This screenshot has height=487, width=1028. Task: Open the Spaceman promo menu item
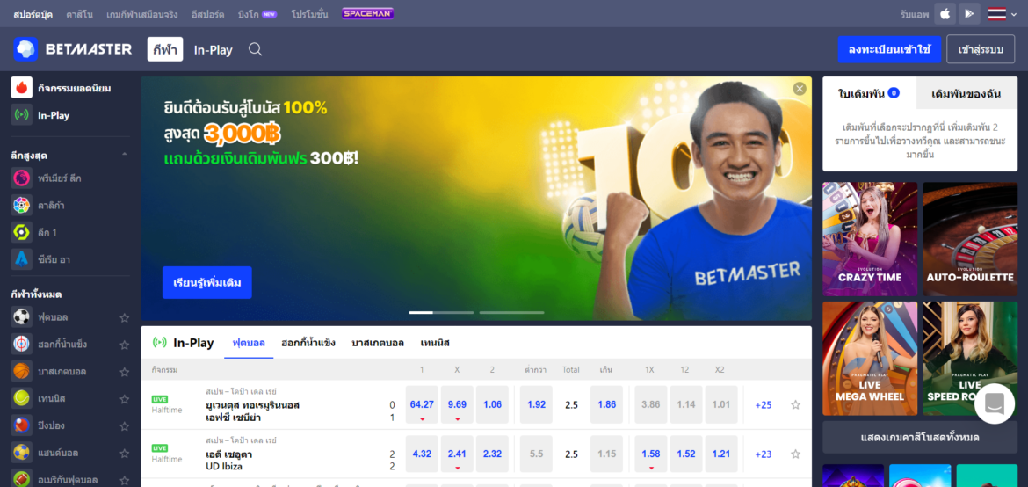point(368,13)
